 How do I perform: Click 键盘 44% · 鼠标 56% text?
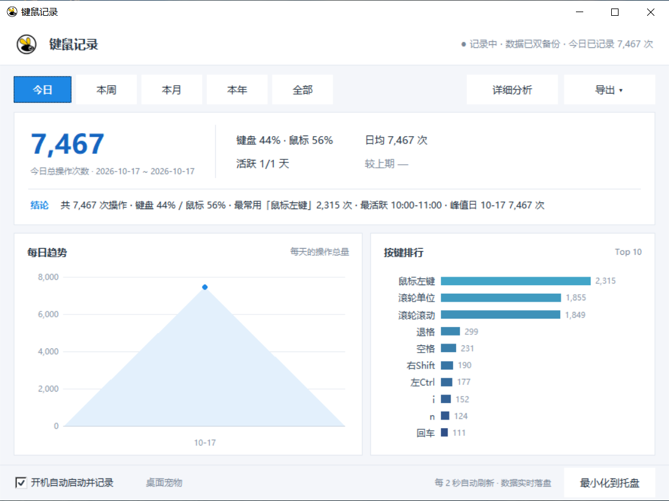[x=285, y=140]
